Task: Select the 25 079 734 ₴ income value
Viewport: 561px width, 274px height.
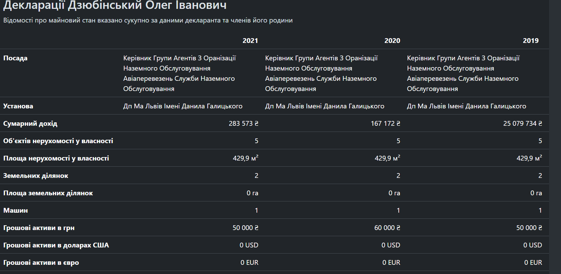Action: click(x=522, y=124)
